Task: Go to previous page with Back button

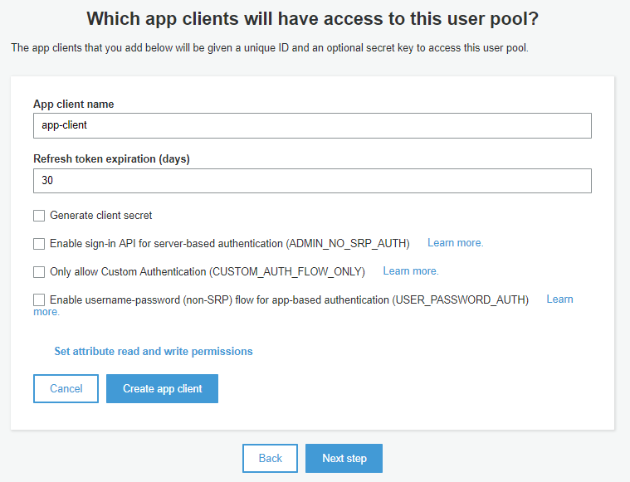Action: [x=270, y=458]
